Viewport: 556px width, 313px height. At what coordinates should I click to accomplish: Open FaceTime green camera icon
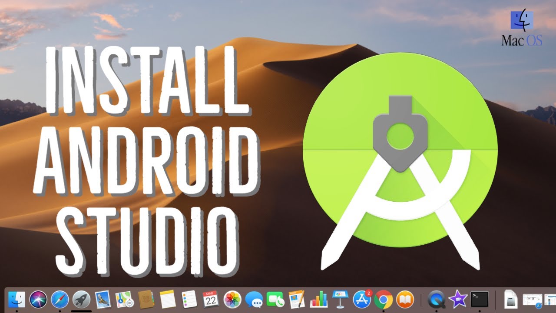275,299
